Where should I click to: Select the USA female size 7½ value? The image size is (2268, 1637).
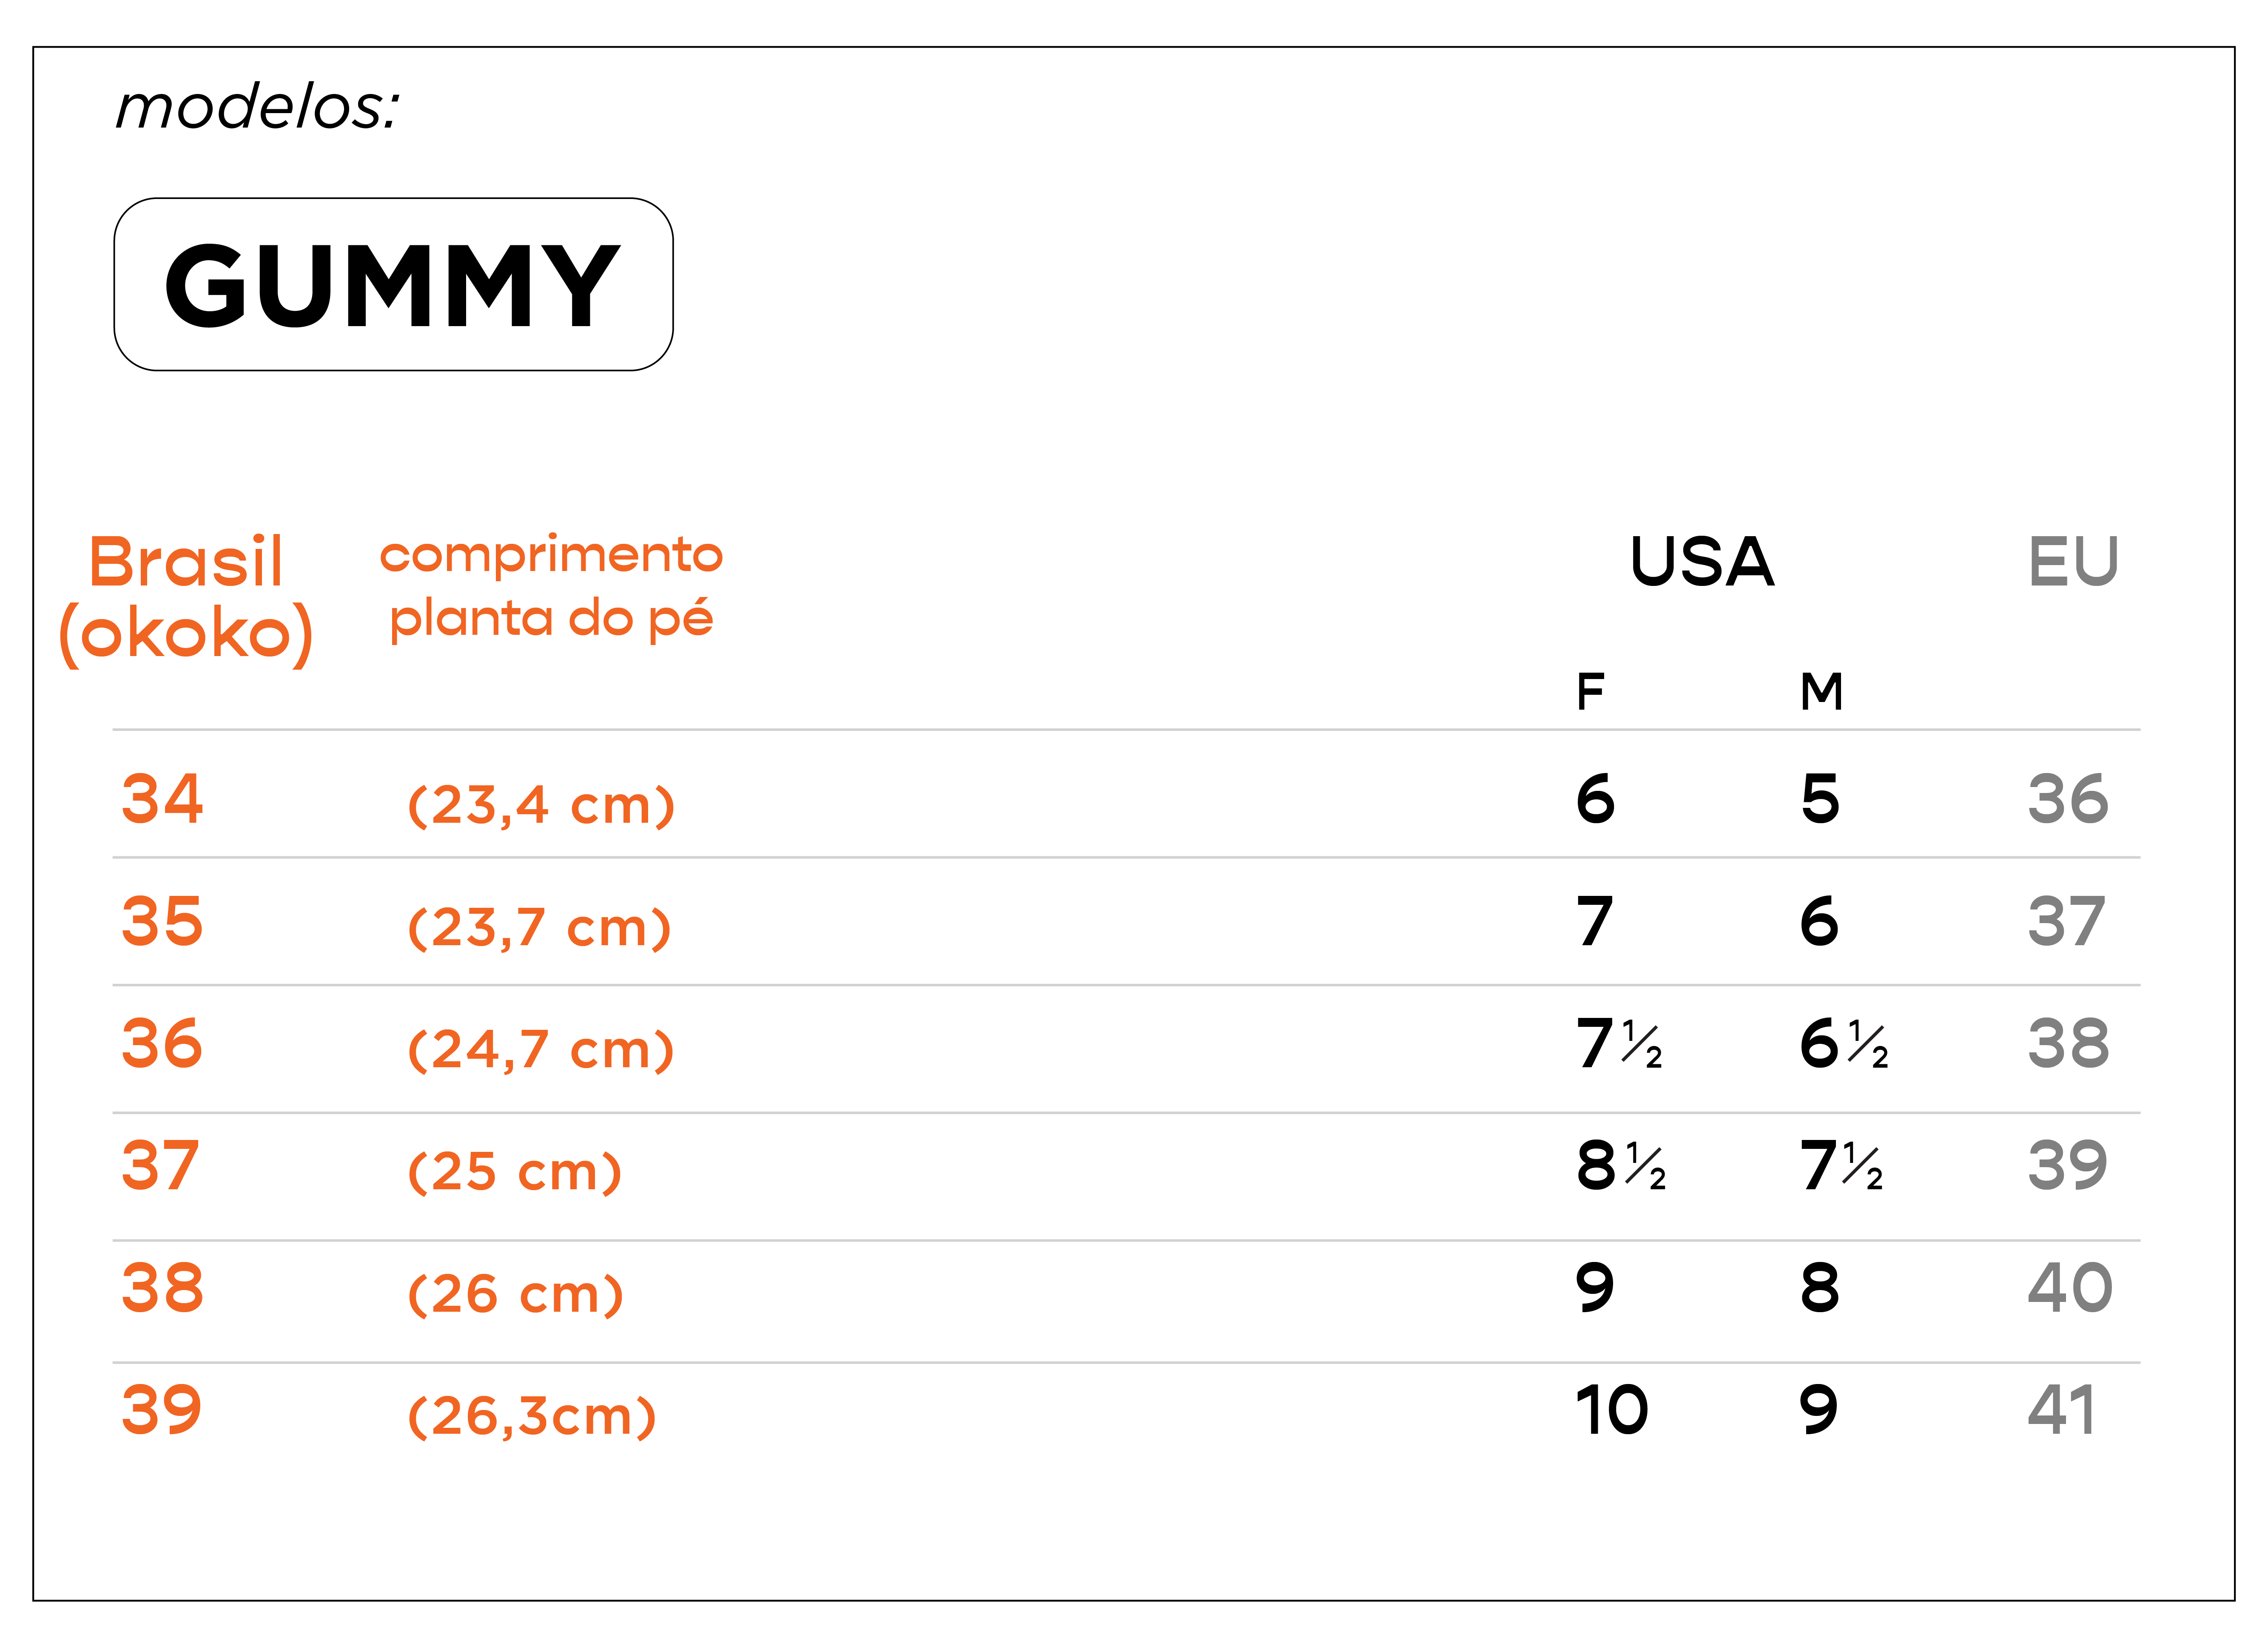pos(1619,1043)
